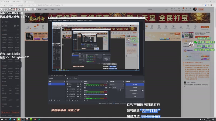Pop out the Scenes dock
Screen dimensions: 216x121
click(x=64, y=81)
